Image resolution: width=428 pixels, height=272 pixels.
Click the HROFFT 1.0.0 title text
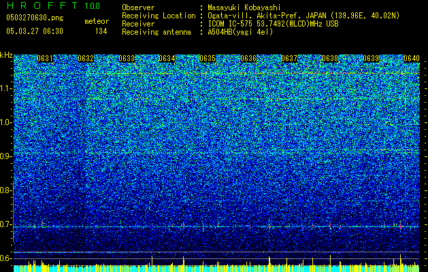53,5
